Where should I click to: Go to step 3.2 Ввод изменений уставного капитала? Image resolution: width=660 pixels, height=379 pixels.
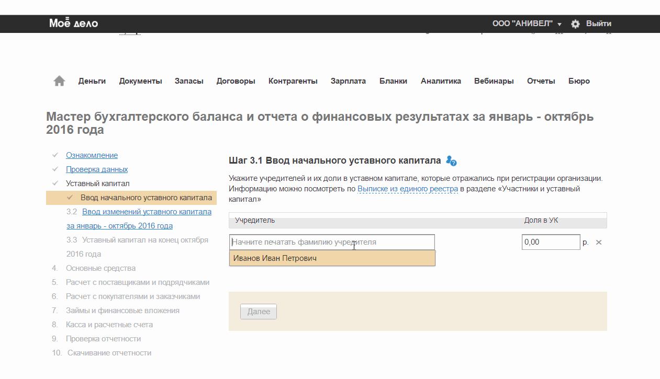[x=147, y=212]
